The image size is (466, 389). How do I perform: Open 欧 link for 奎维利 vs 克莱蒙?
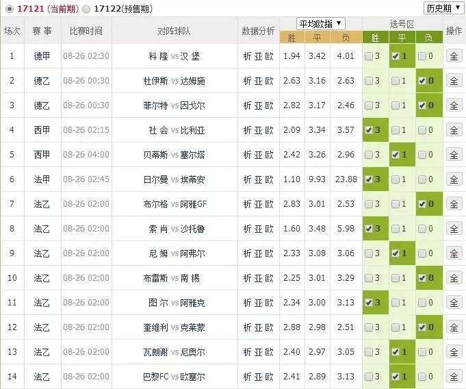click(269, 328)
